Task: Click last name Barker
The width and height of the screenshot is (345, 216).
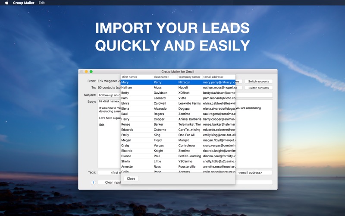Action: (x=158, y=124)
